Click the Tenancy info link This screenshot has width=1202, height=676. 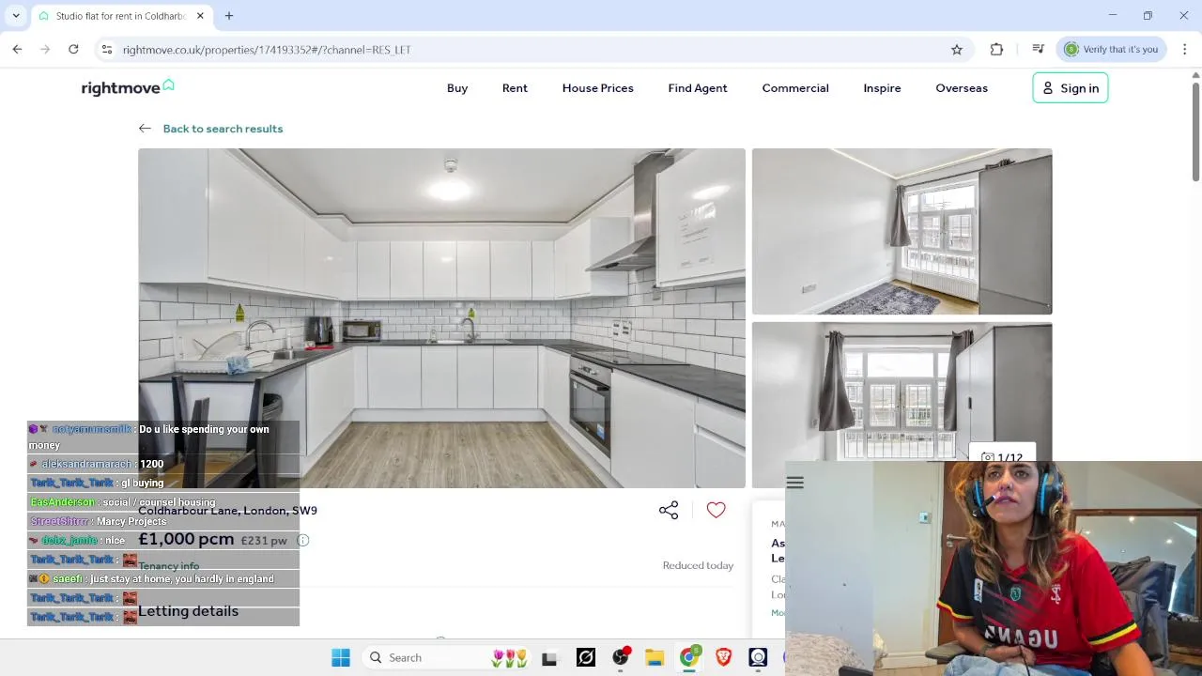169,566
